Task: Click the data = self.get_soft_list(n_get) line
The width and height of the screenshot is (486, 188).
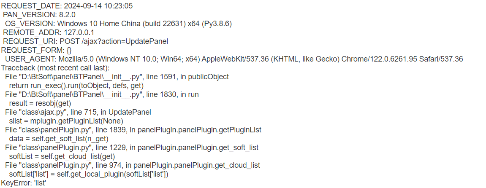Action: (x=59, y=139)
